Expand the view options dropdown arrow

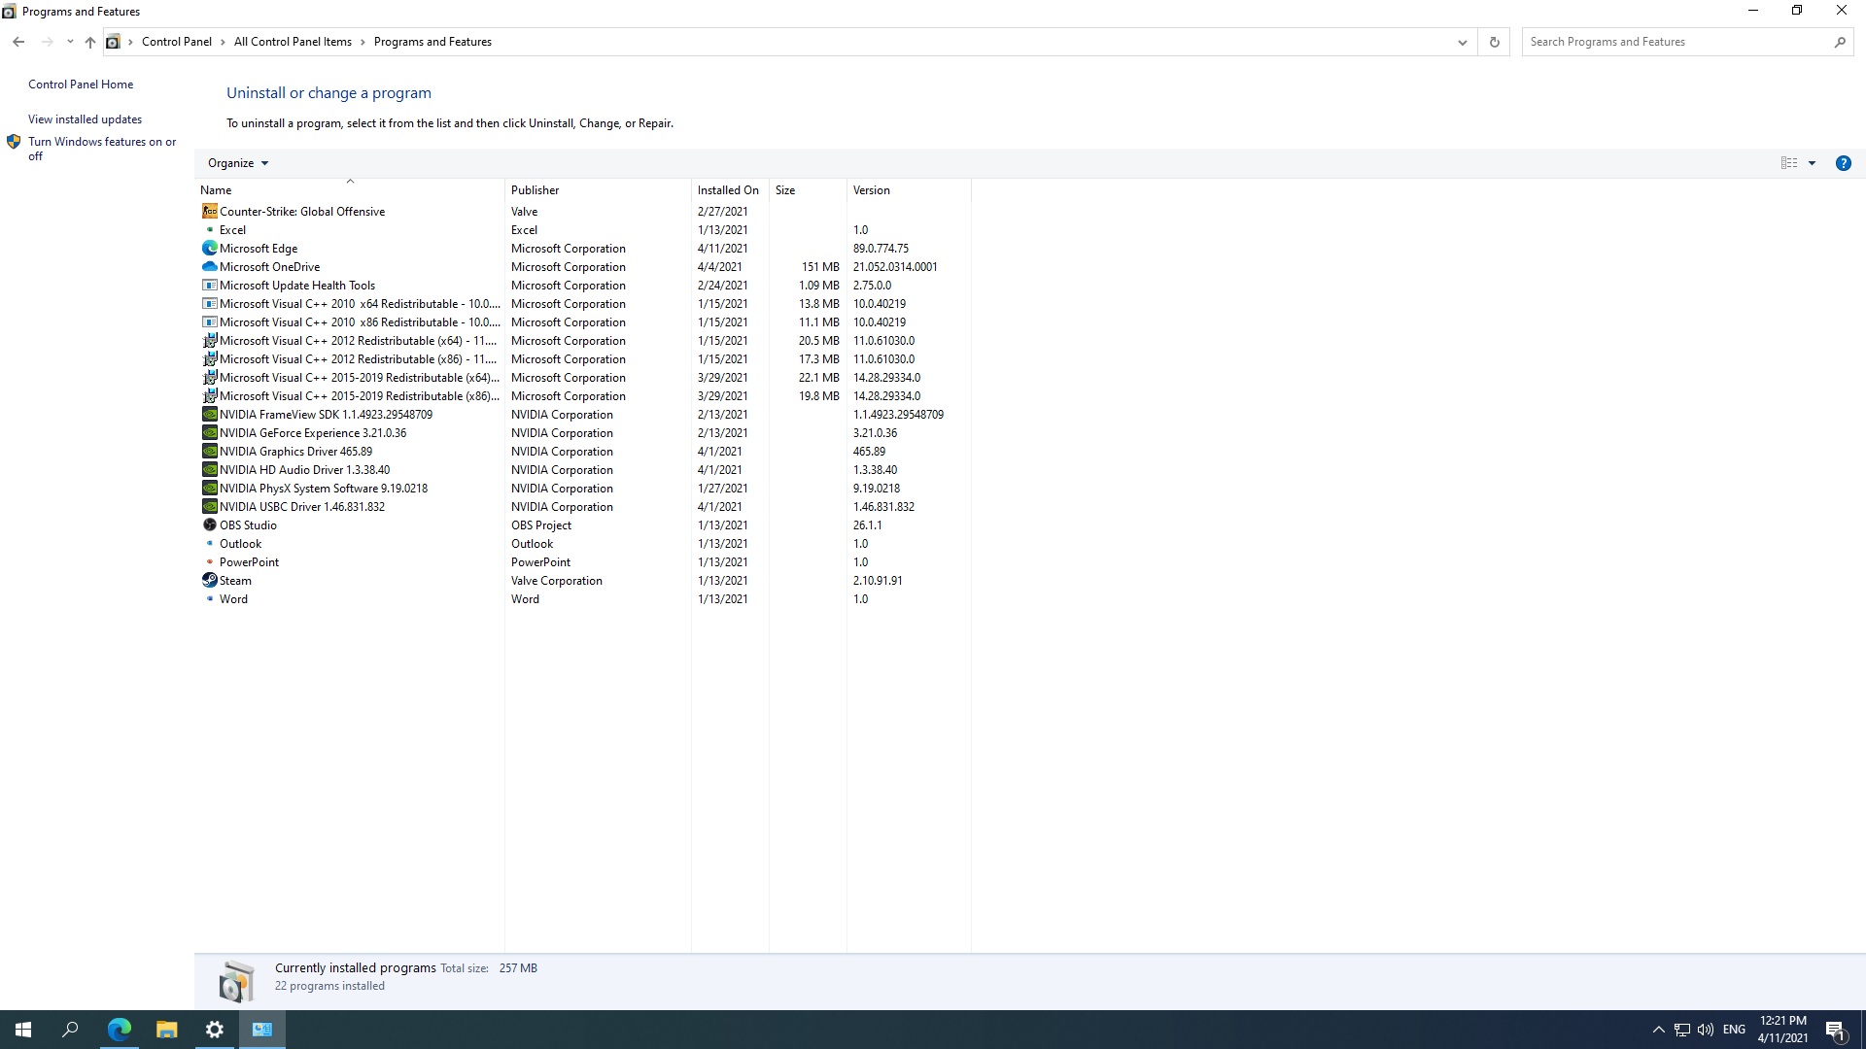tap(1812, 163)
